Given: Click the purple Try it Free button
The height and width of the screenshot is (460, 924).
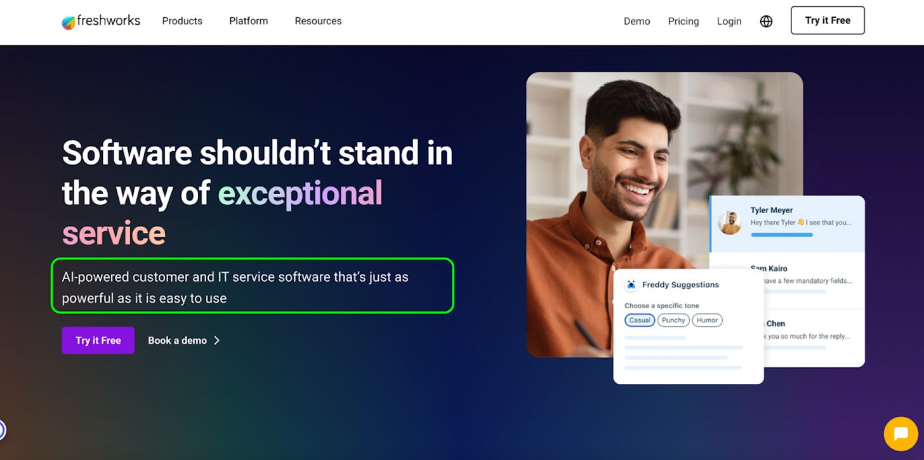Looking at the screenshot, I should 98,341.
